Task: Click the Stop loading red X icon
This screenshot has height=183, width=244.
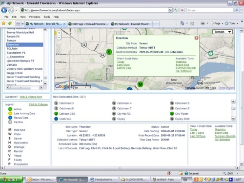Action: coord(182,10)
